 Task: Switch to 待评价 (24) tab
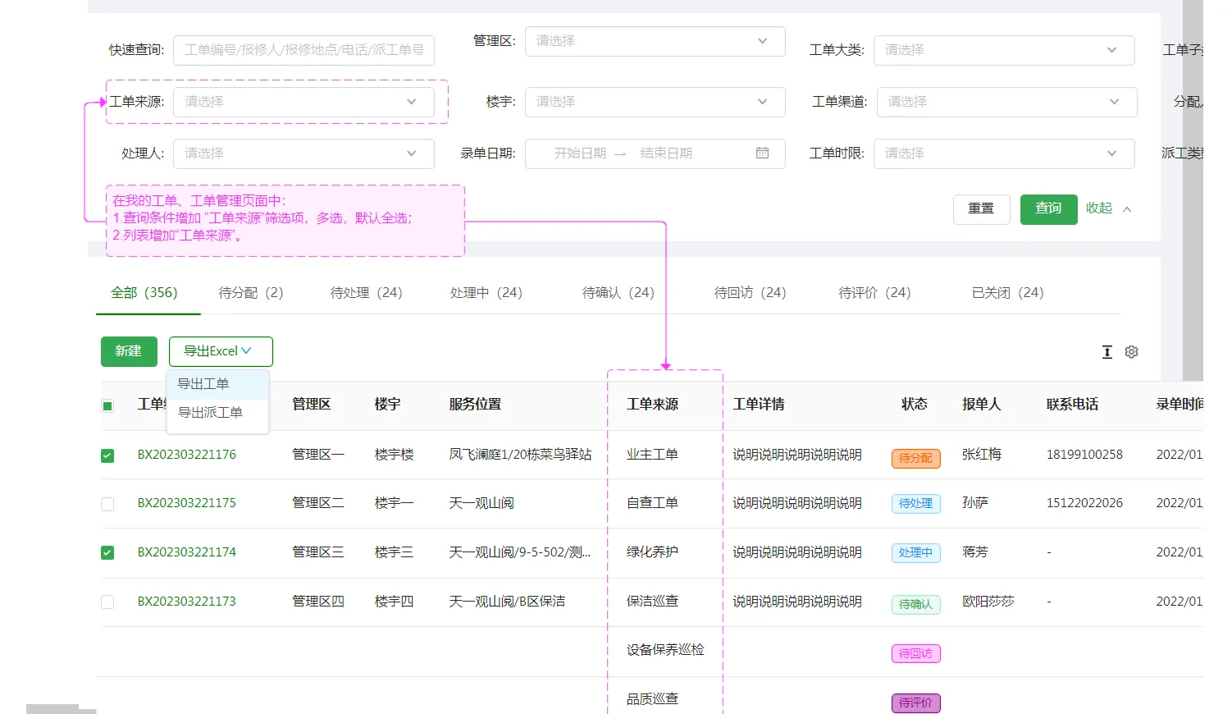(874, 293)
